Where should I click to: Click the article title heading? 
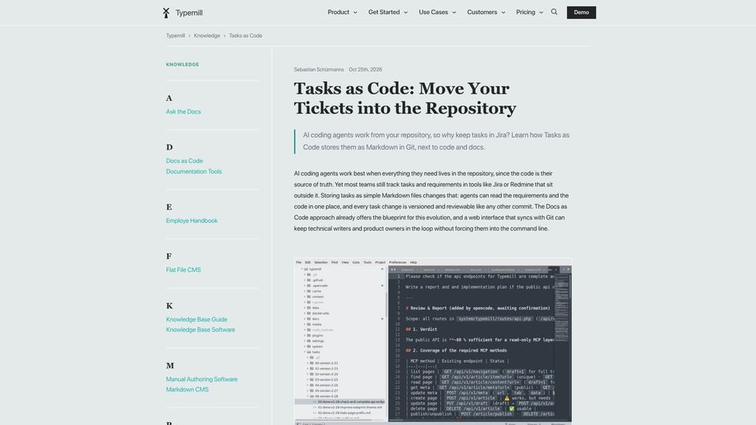pyautogui.click(x=405, y=98)
